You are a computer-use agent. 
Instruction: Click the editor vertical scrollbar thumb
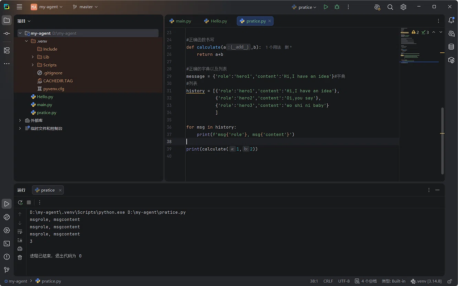pyautogui.click(x=443, y=141)
